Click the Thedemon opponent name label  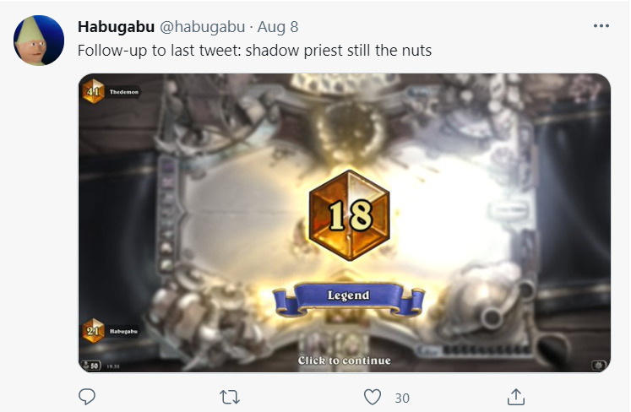point(124,92)
